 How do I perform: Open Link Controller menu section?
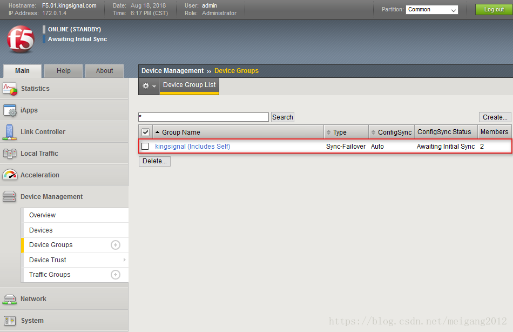(x=64, y=132)
